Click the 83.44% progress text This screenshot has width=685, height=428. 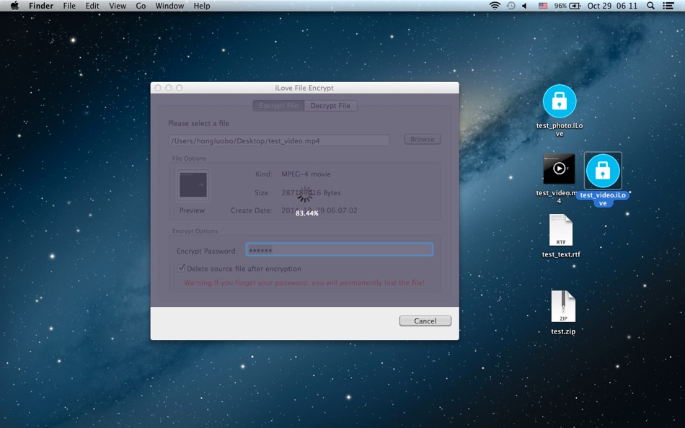(306, 213)
